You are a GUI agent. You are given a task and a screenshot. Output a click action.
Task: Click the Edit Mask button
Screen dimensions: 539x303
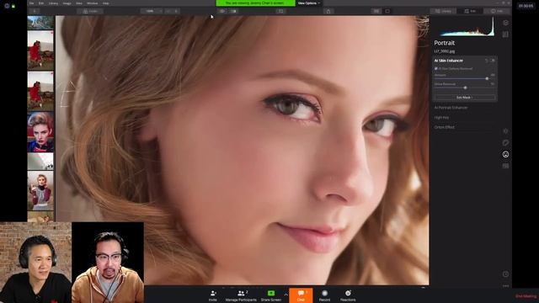pyautogui.click(x=464, y=98)
